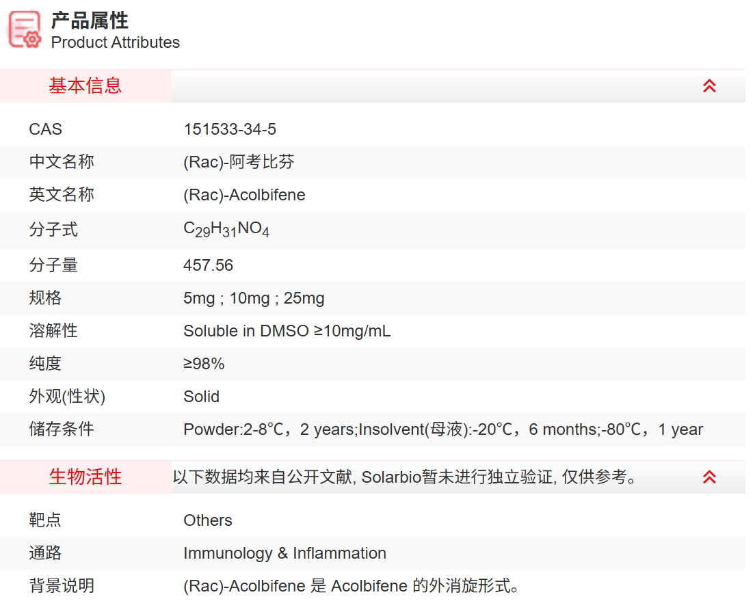Click the Others target value
The image size is (755, 612).
click(x=208, y=520)
